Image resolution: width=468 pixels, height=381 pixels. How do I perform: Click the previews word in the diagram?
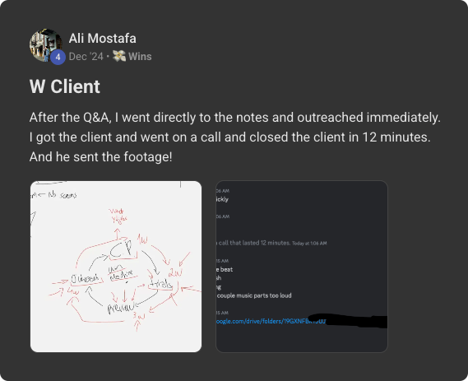click(x=123, y=308)
